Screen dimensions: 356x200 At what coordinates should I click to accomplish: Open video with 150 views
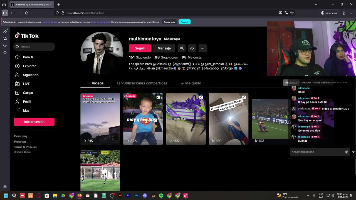pos(229,119)
